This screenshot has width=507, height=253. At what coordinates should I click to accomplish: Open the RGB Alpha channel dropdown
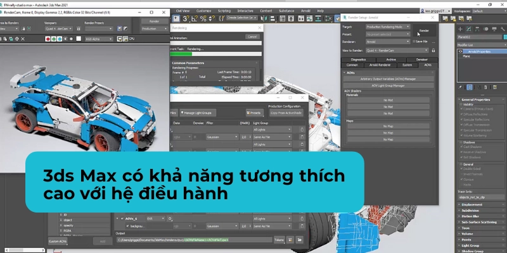click(99, 39)
